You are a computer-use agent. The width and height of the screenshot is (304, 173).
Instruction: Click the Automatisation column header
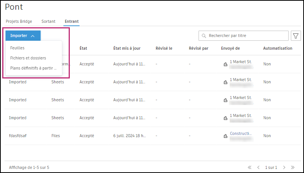277,48
